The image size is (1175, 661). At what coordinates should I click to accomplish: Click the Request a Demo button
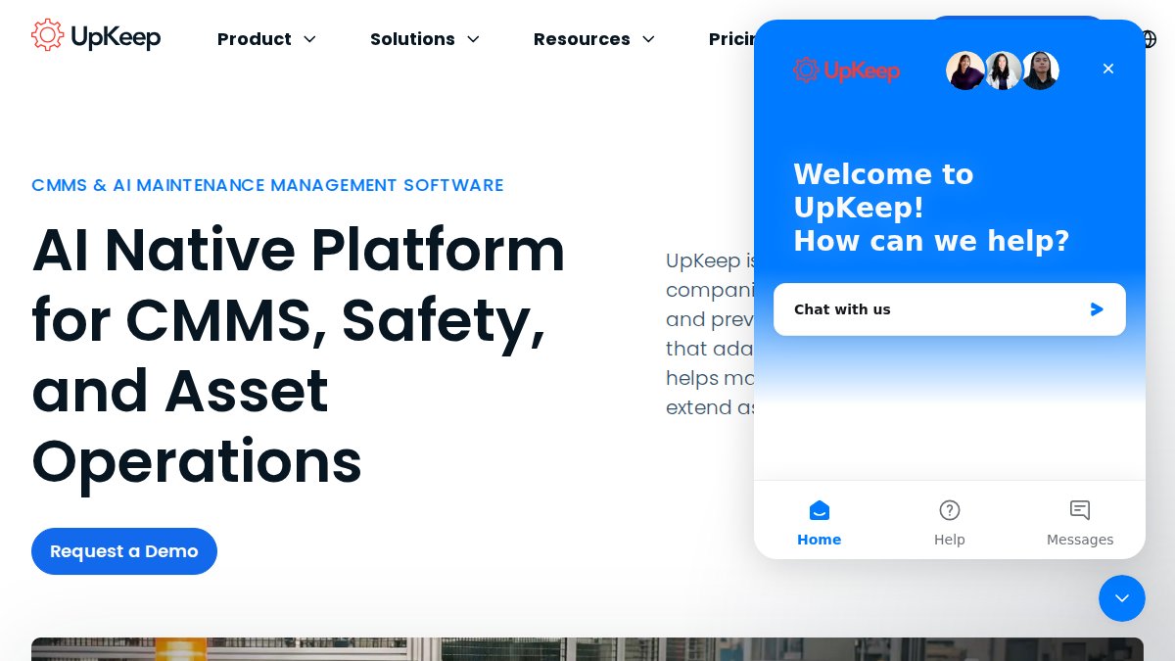(x=124, y=551)
